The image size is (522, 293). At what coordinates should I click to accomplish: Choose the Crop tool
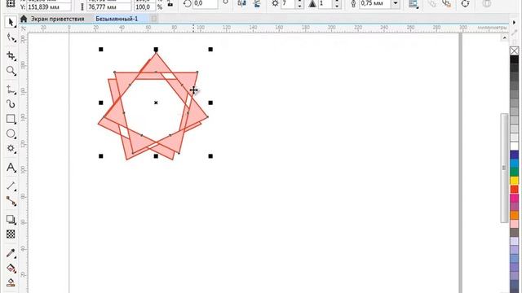coord(11,55)
